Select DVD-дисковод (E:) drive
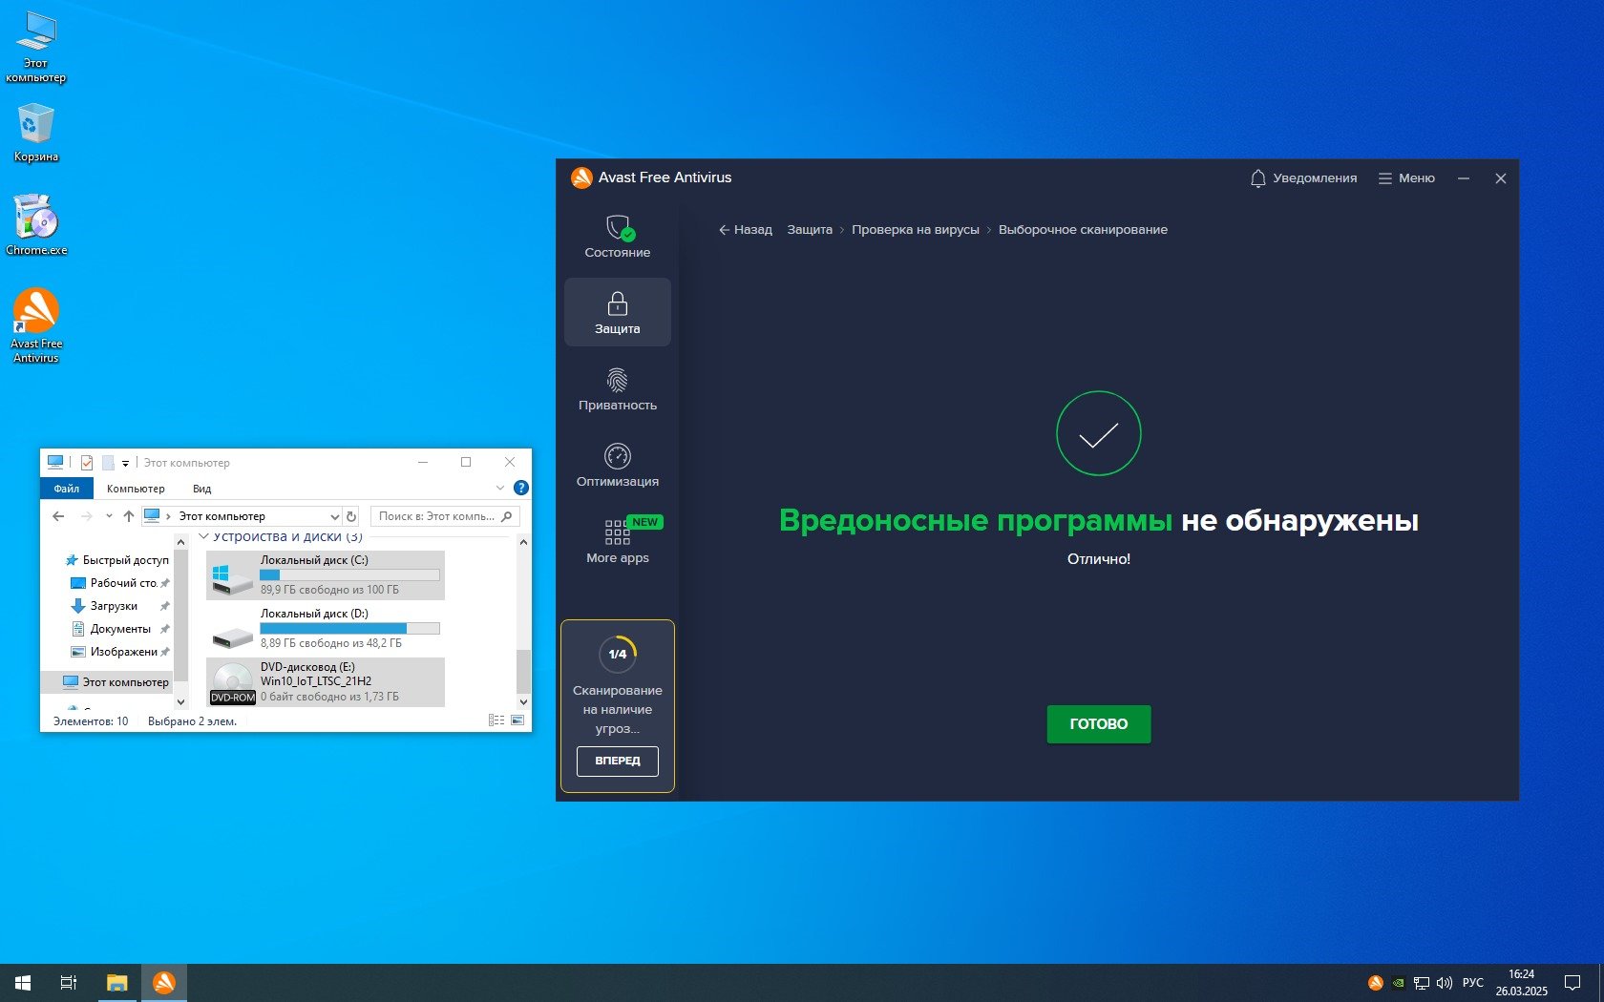The height and width of the screenshot is (1002, 1604). 326,682
